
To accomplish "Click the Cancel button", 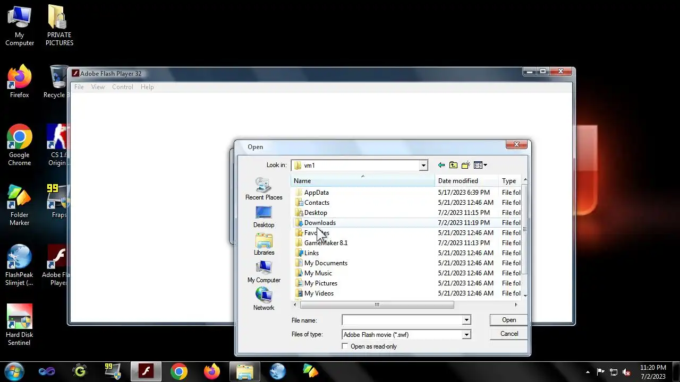I will [x=509, y=334].
